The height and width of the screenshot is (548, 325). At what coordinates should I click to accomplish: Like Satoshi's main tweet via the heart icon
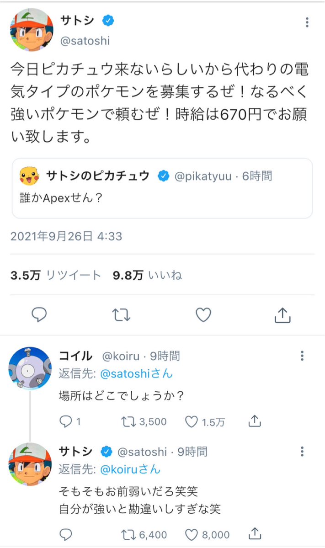(x=202, y=314)
